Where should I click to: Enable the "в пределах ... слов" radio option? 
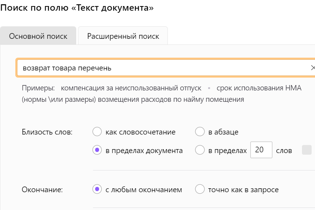[x=200, y=151]
